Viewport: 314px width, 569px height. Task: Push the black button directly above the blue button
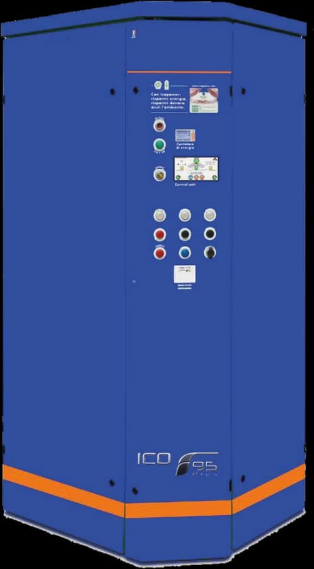click(x=185, y=234)
